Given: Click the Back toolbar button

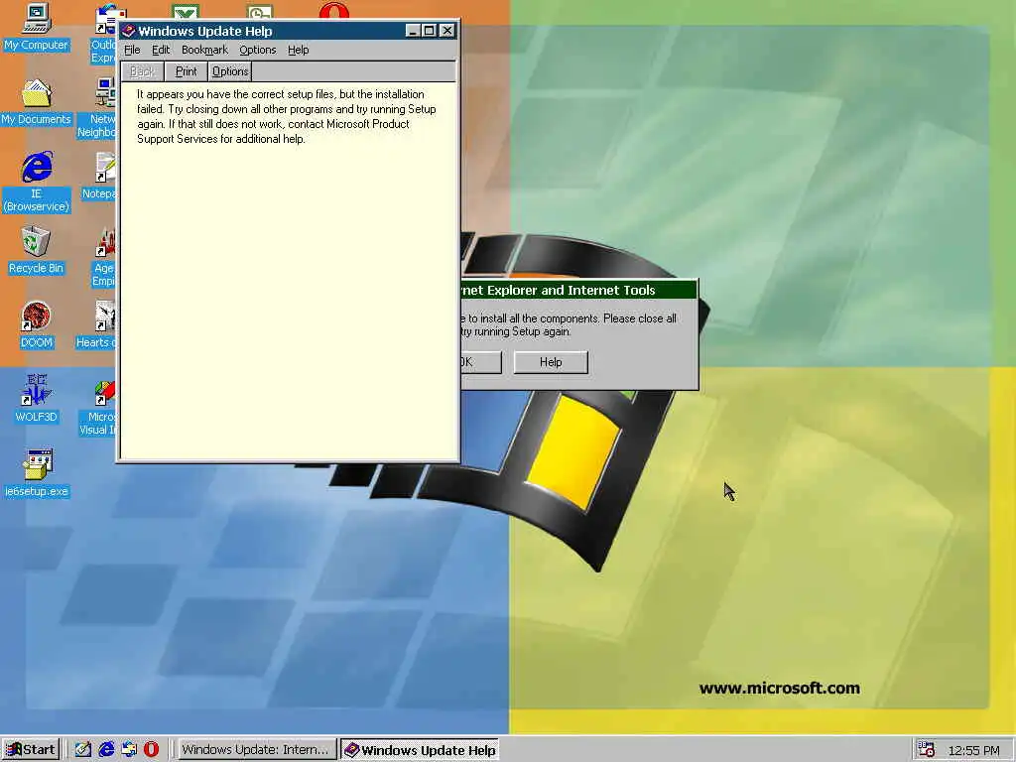Looking at the screenshot, I should (142, 71).
